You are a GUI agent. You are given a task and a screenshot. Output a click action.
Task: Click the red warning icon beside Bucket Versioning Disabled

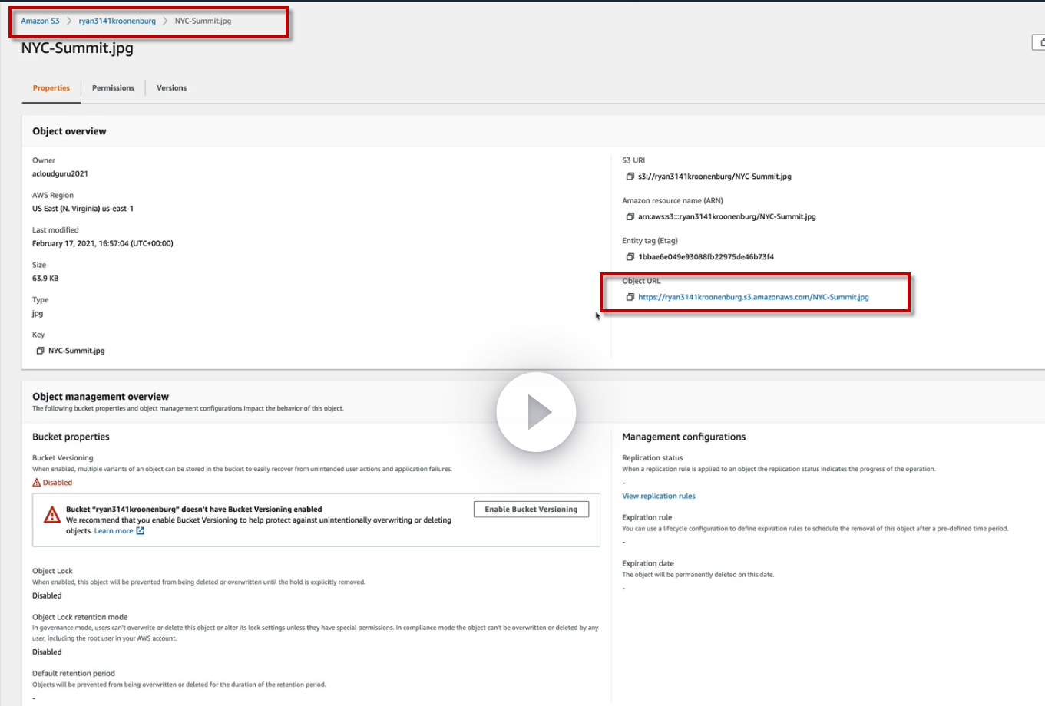(x=36, y=483)
